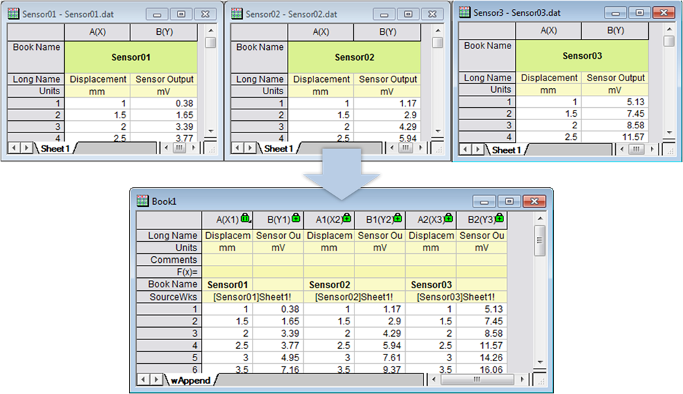The width and height of the screenshot is (683, 394).
Task: Click the 5.94 cell in Book1
Action: click(380, 346)
